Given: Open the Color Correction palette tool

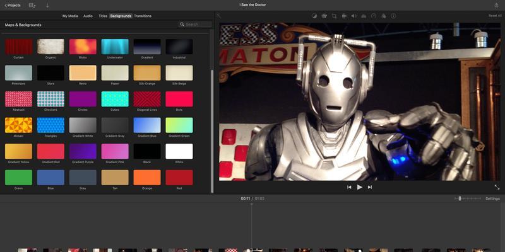Looking at the screenshot, I should coord(324,16).
